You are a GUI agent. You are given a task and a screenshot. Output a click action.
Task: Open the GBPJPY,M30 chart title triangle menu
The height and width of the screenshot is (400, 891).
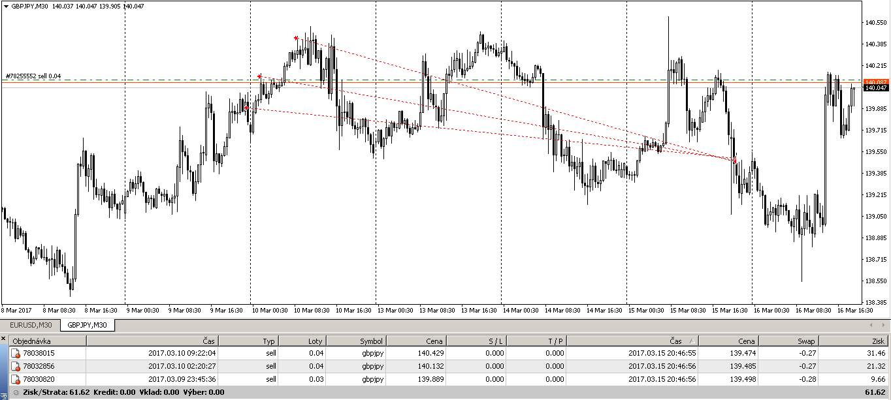coord(6,6)
